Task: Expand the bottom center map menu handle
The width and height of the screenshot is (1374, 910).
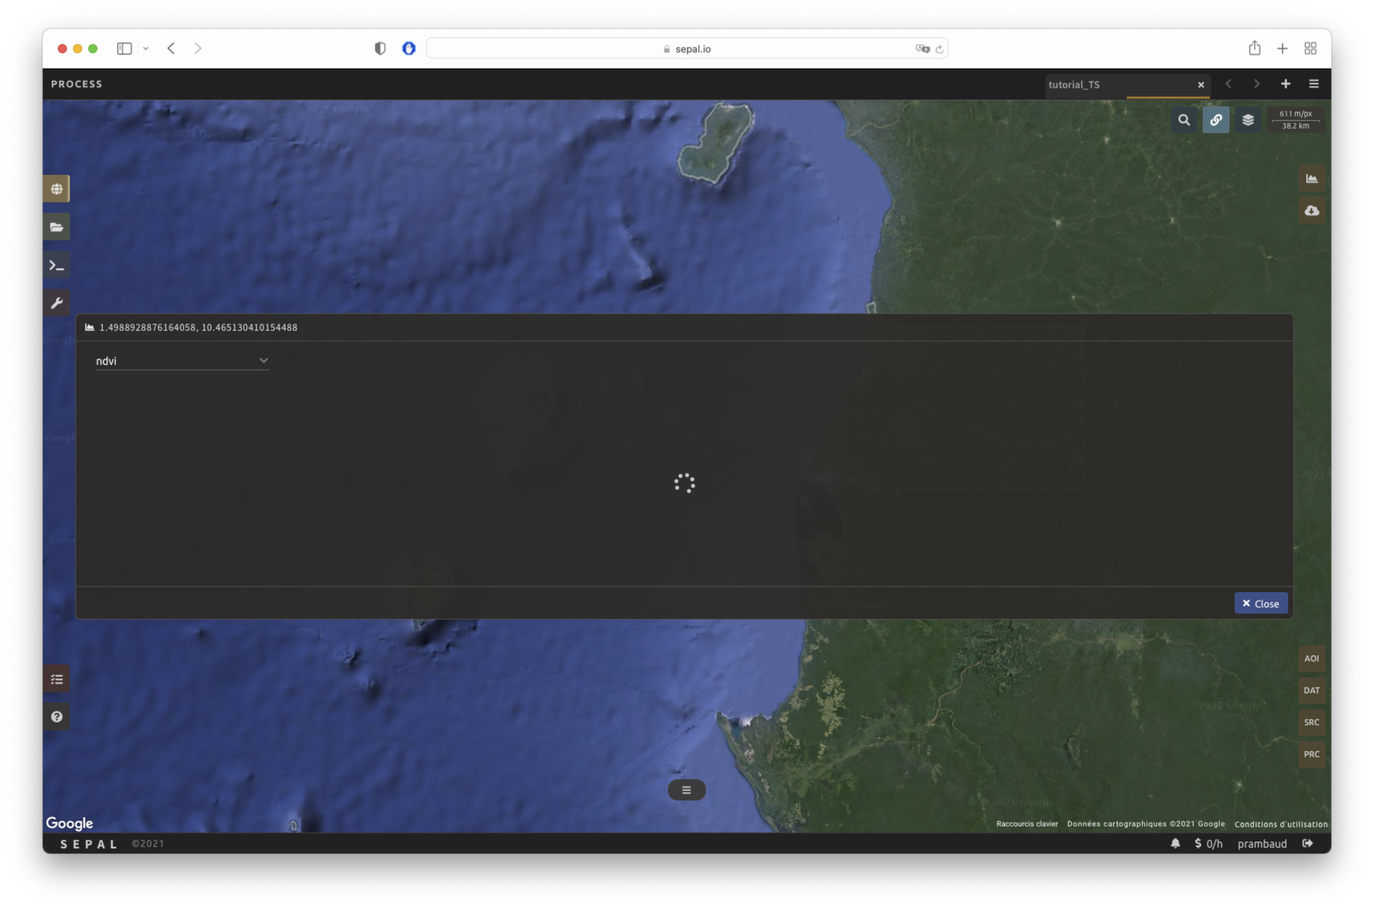Action: 686,790
